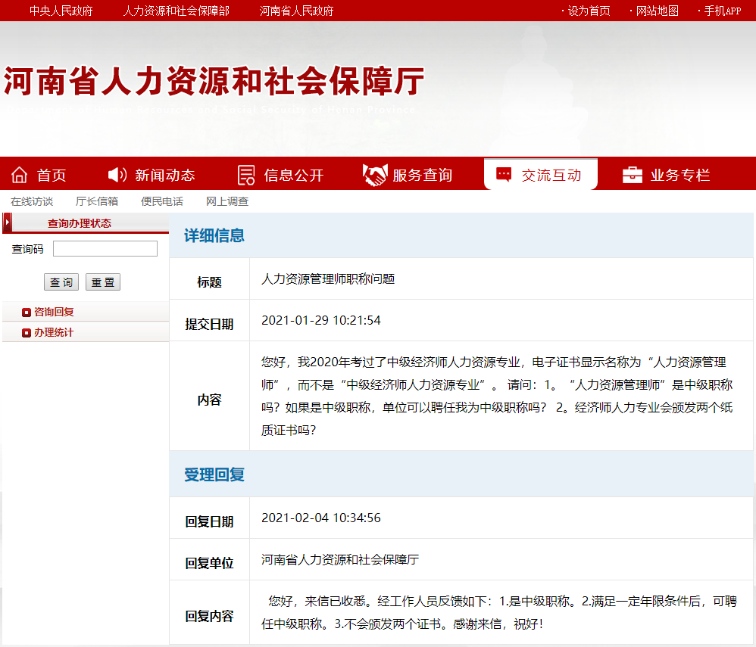This screenshot has width=756, height=647.
Task: Go to 网上调查 page
Action: pos(227,201)
